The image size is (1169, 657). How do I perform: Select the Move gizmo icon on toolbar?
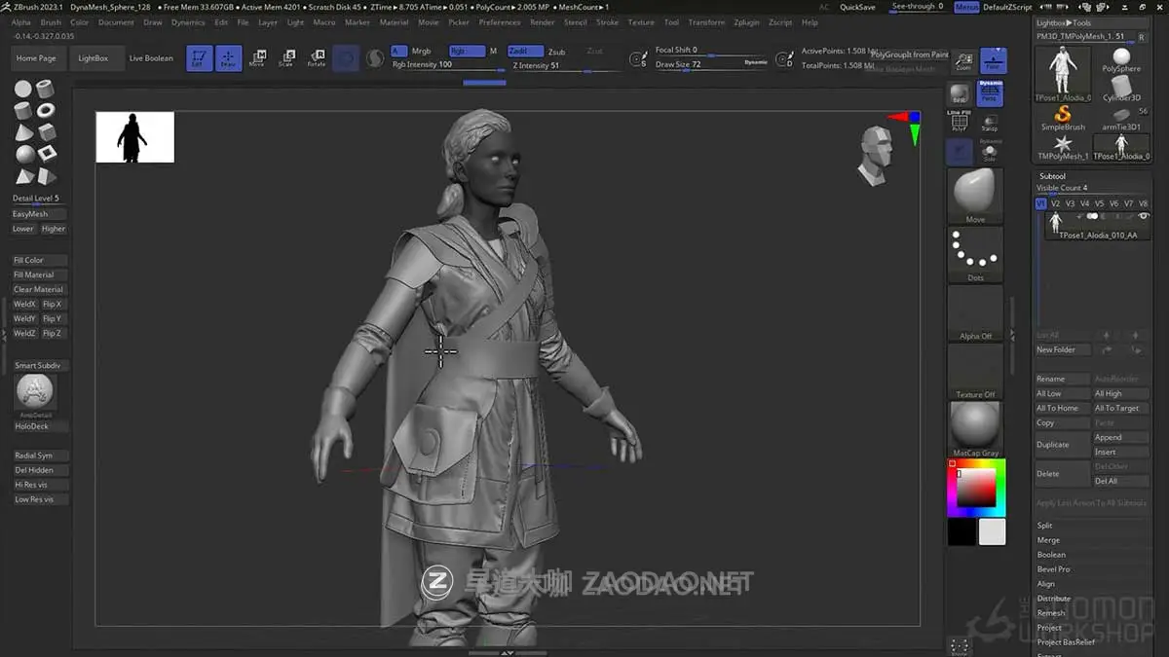257,58
